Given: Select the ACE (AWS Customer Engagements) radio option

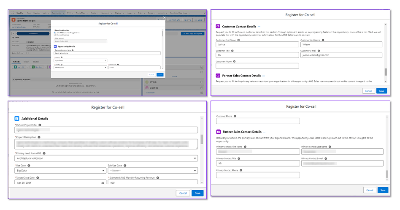Looking at the screenshot, I should (x=55, y=33).
